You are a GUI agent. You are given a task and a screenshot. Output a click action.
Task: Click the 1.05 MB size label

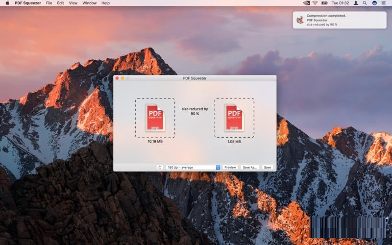tap(234, 142)
